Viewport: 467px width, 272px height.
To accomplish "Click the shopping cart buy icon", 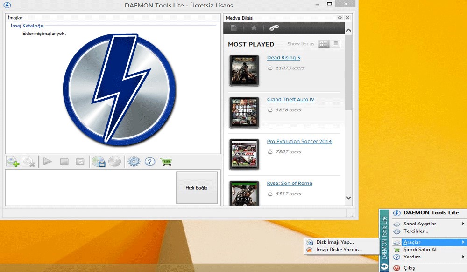I will pos(166,162).
